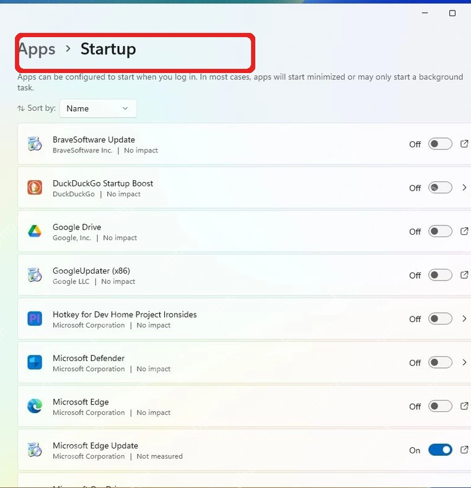Viewport: 471px width, 488px height.
Task: Click the sort arrows icon beside Sort by
Action: point(21,108)
